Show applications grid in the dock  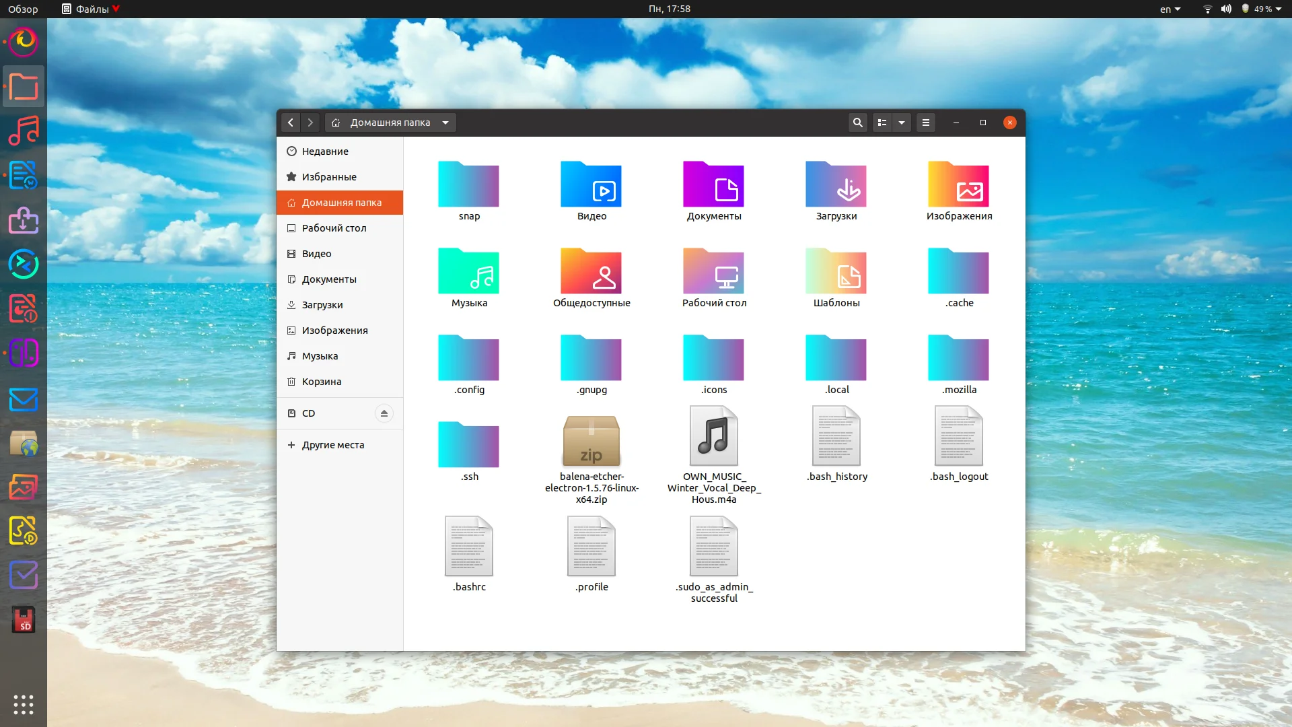coord(23,704)
